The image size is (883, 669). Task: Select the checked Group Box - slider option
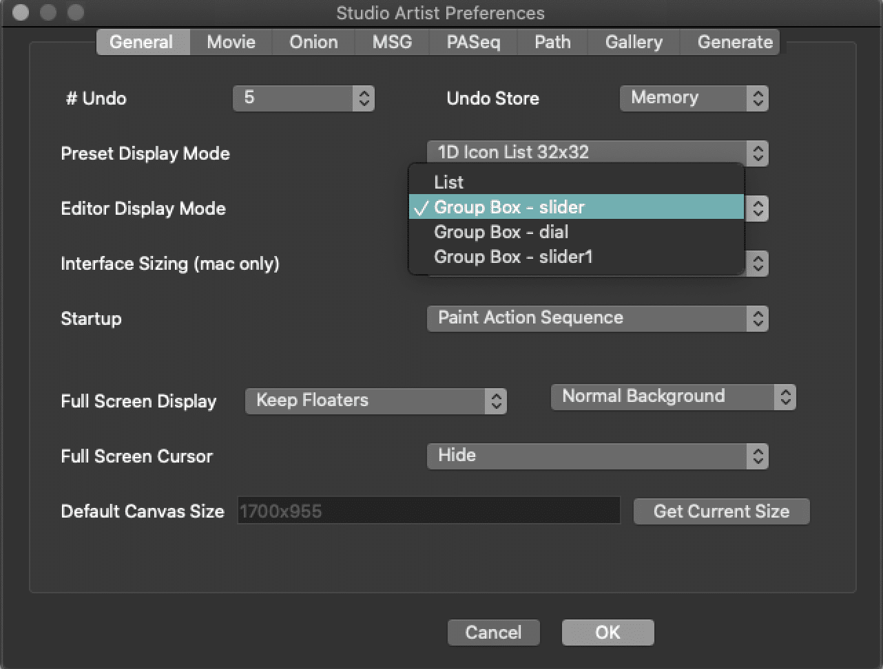tap(576, 207)
